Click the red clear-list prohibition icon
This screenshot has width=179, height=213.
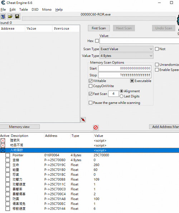coord(96,128)
